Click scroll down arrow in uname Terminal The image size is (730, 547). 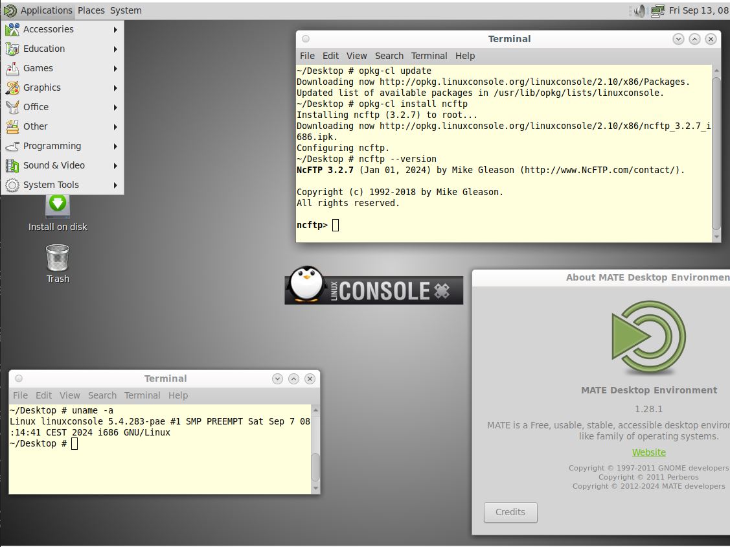[315, 488]
